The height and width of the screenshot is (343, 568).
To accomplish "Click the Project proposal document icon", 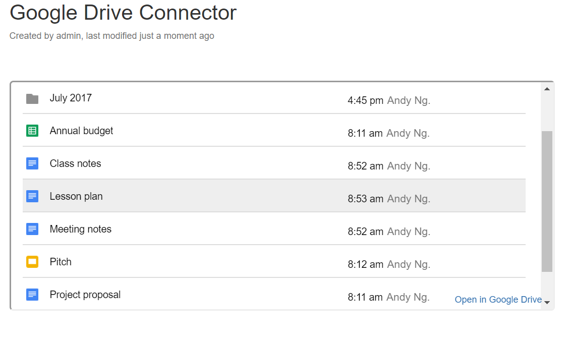I will tap(32, 295).
